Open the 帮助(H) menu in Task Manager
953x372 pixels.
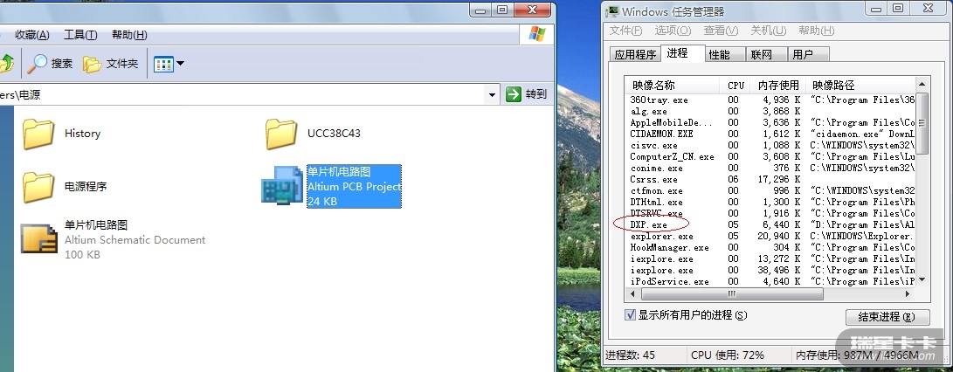coord(816,30)
